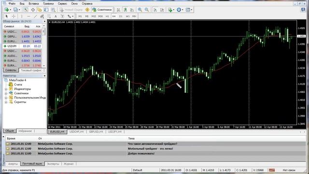
Task: Select the USDJPY row in Market Watch
Action: tap(22, 46)
